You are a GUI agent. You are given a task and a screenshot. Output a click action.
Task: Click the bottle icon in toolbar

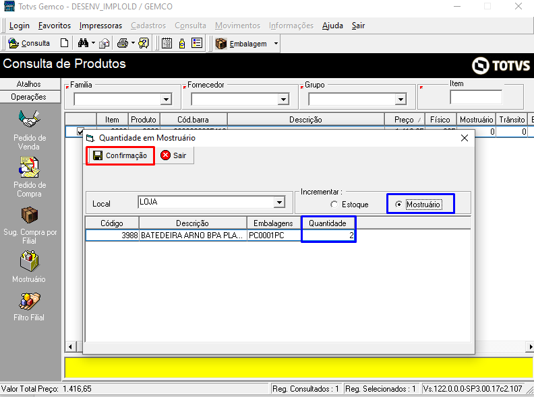click(182, 44)
